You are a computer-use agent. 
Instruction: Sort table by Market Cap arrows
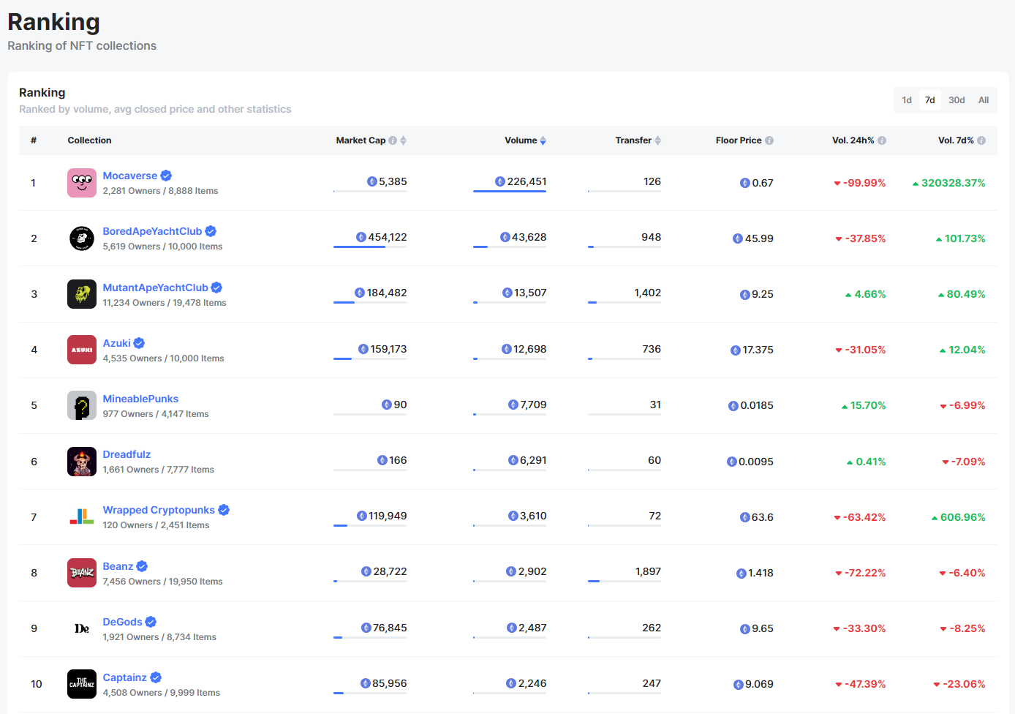404,140
